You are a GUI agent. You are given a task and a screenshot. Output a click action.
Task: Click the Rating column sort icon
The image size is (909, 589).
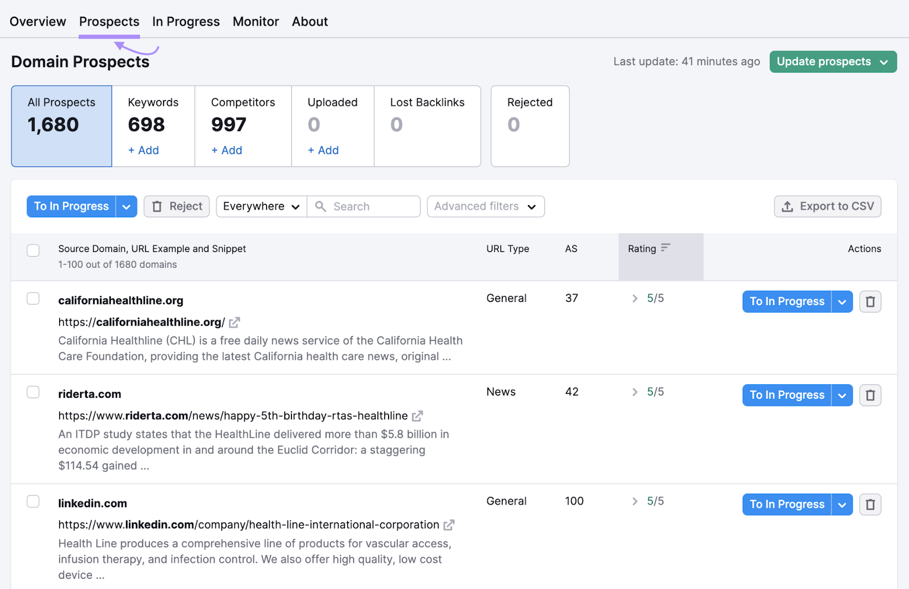pyautogui.click(x=666, y=248)
